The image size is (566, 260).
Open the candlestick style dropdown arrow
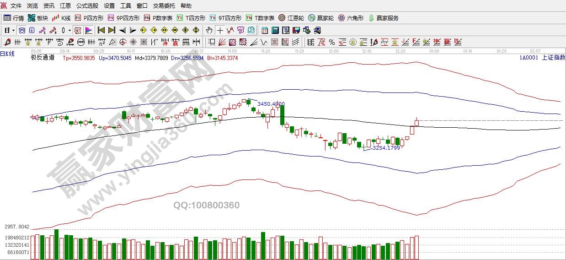pos(69,31)
